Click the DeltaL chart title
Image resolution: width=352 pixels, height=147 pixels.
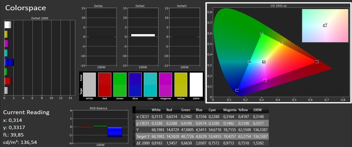pyautogui.click(x=99, y=6)
